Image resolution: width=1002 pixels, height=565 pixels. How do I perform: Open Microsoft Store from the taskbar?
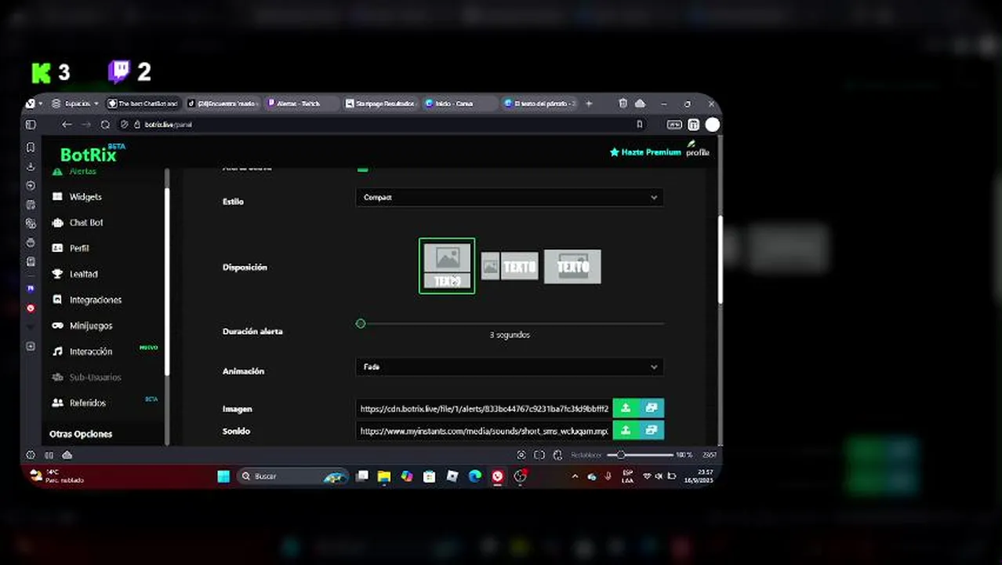point(429,476)
